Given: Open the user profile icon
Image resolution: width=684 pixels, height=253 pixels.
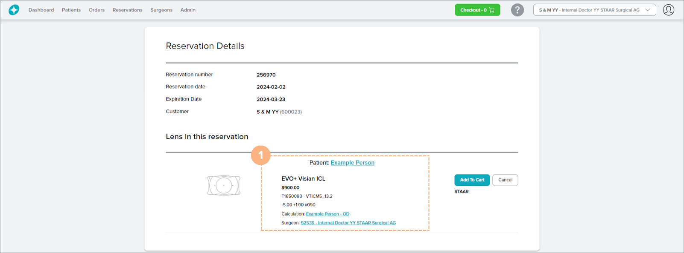Looking at the screenshot, I should tap(668, 10).
